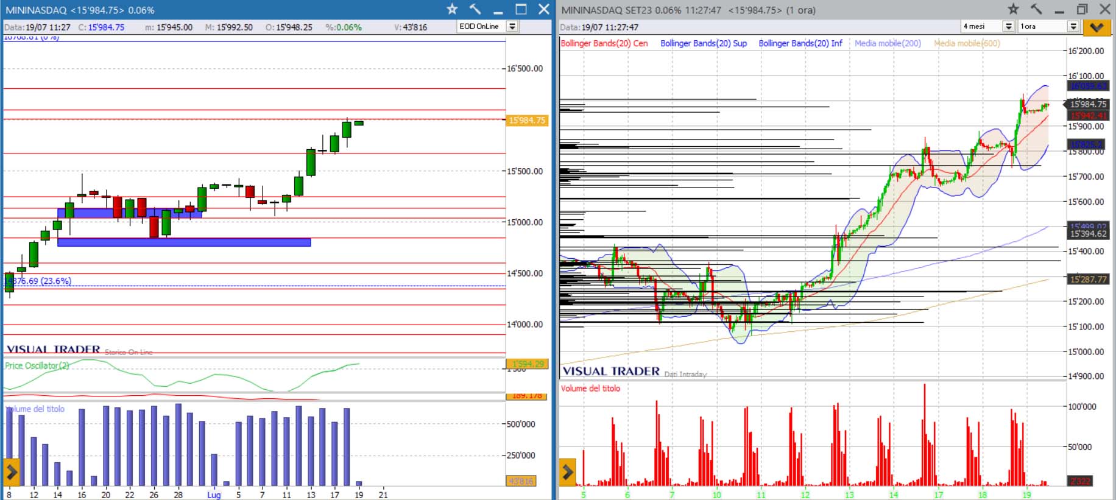Select 'Bollinger Bands(20) Cen' legend label
Image resolution: width=1116 pixels, height=500 pixels.
click(x=604, y=43)
